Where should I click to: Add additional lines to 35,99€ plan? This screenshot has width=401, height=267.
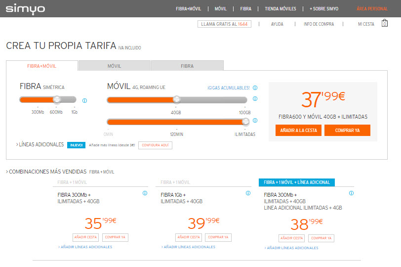point(85,247)
